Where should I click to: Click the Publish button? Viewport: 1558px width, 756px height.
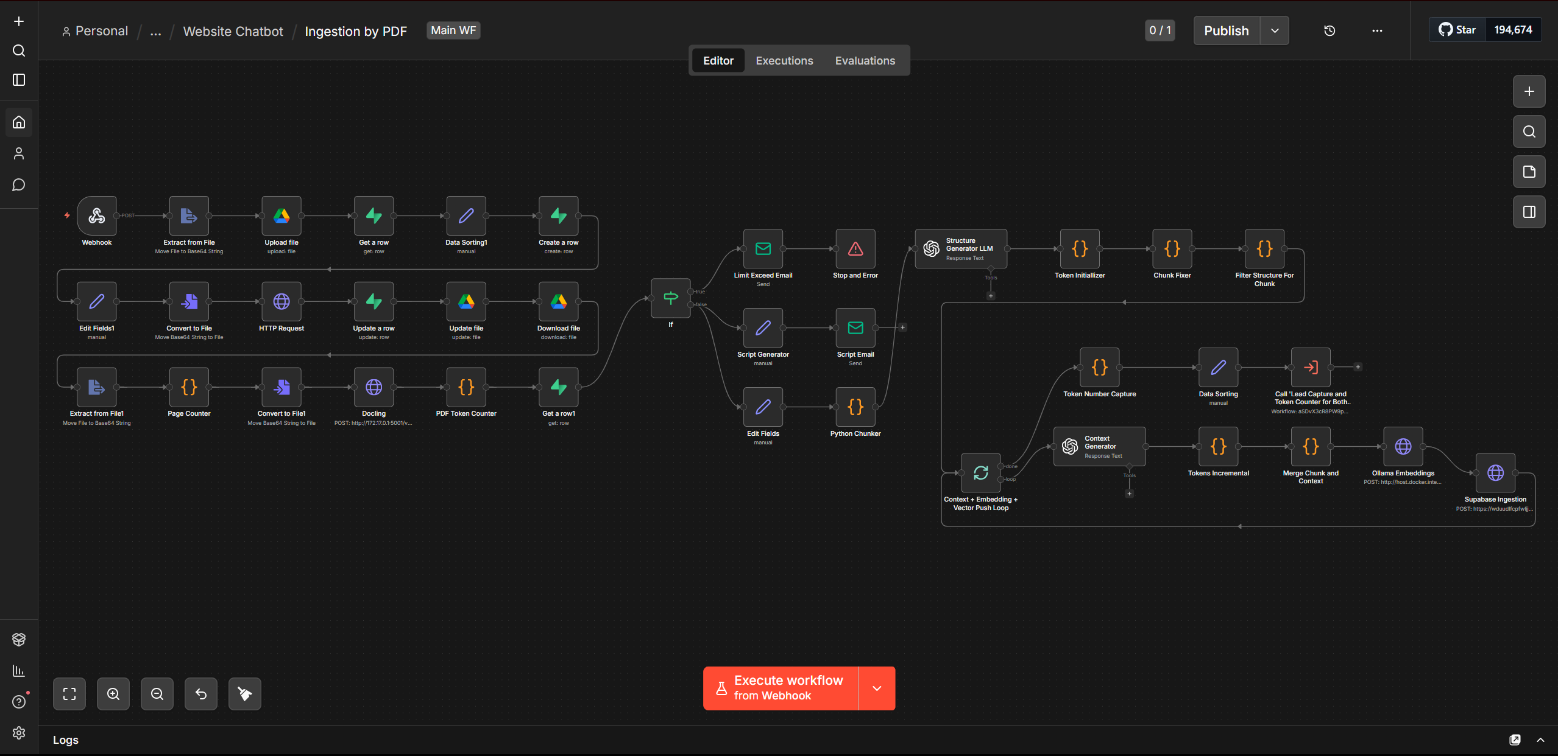[x=1227, y=30]
